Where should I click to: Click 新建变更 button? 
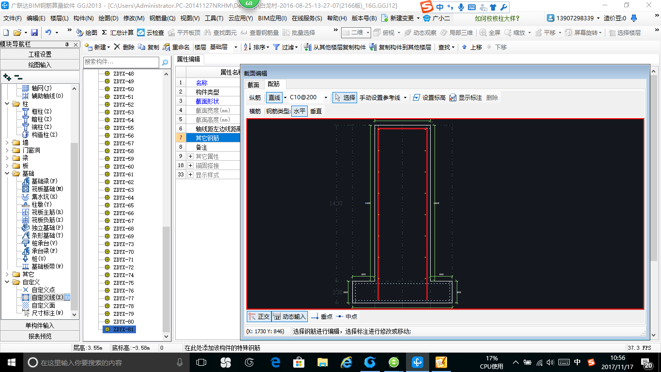(x=400, y=18)
